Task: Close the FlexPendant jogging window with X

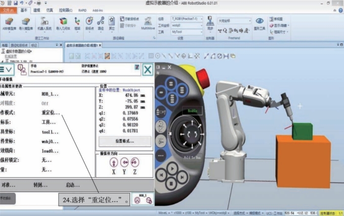Action: pyautogui.click(x=148, y=70)
